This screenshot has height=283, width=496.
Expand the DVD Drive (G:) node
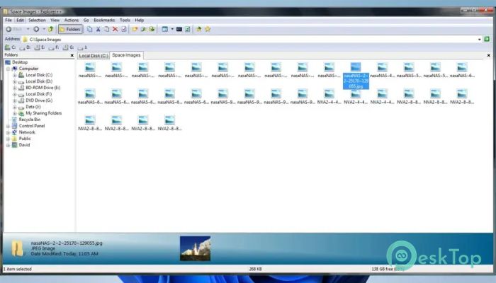[15, 100]
